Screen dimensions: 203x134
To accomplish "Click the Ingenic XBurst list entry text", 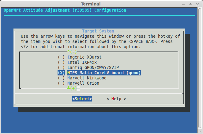I will click(85, 57).
